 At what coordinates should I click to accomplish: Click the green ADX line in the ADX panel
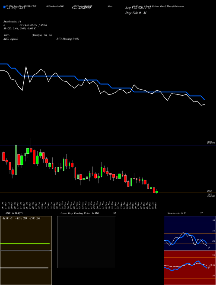[25, 244]
